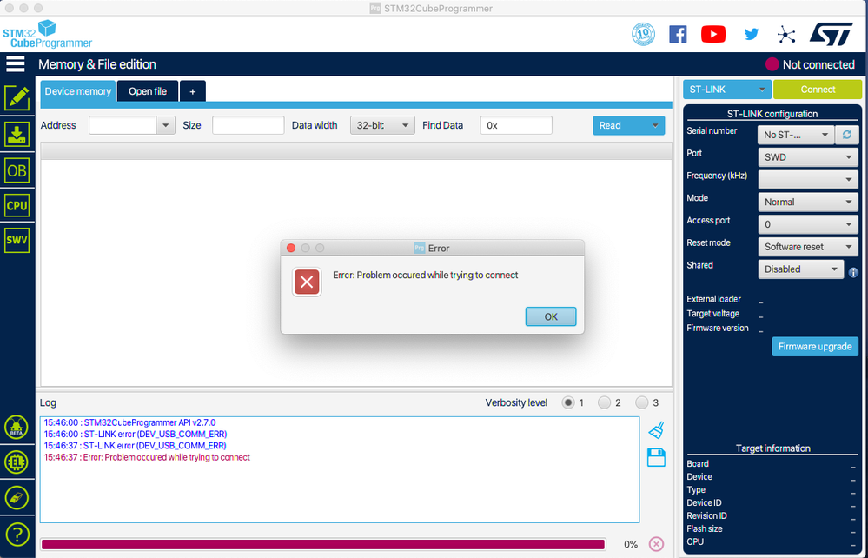Open the hamburger menu
The image size is (868, 558).
(16, 63)
